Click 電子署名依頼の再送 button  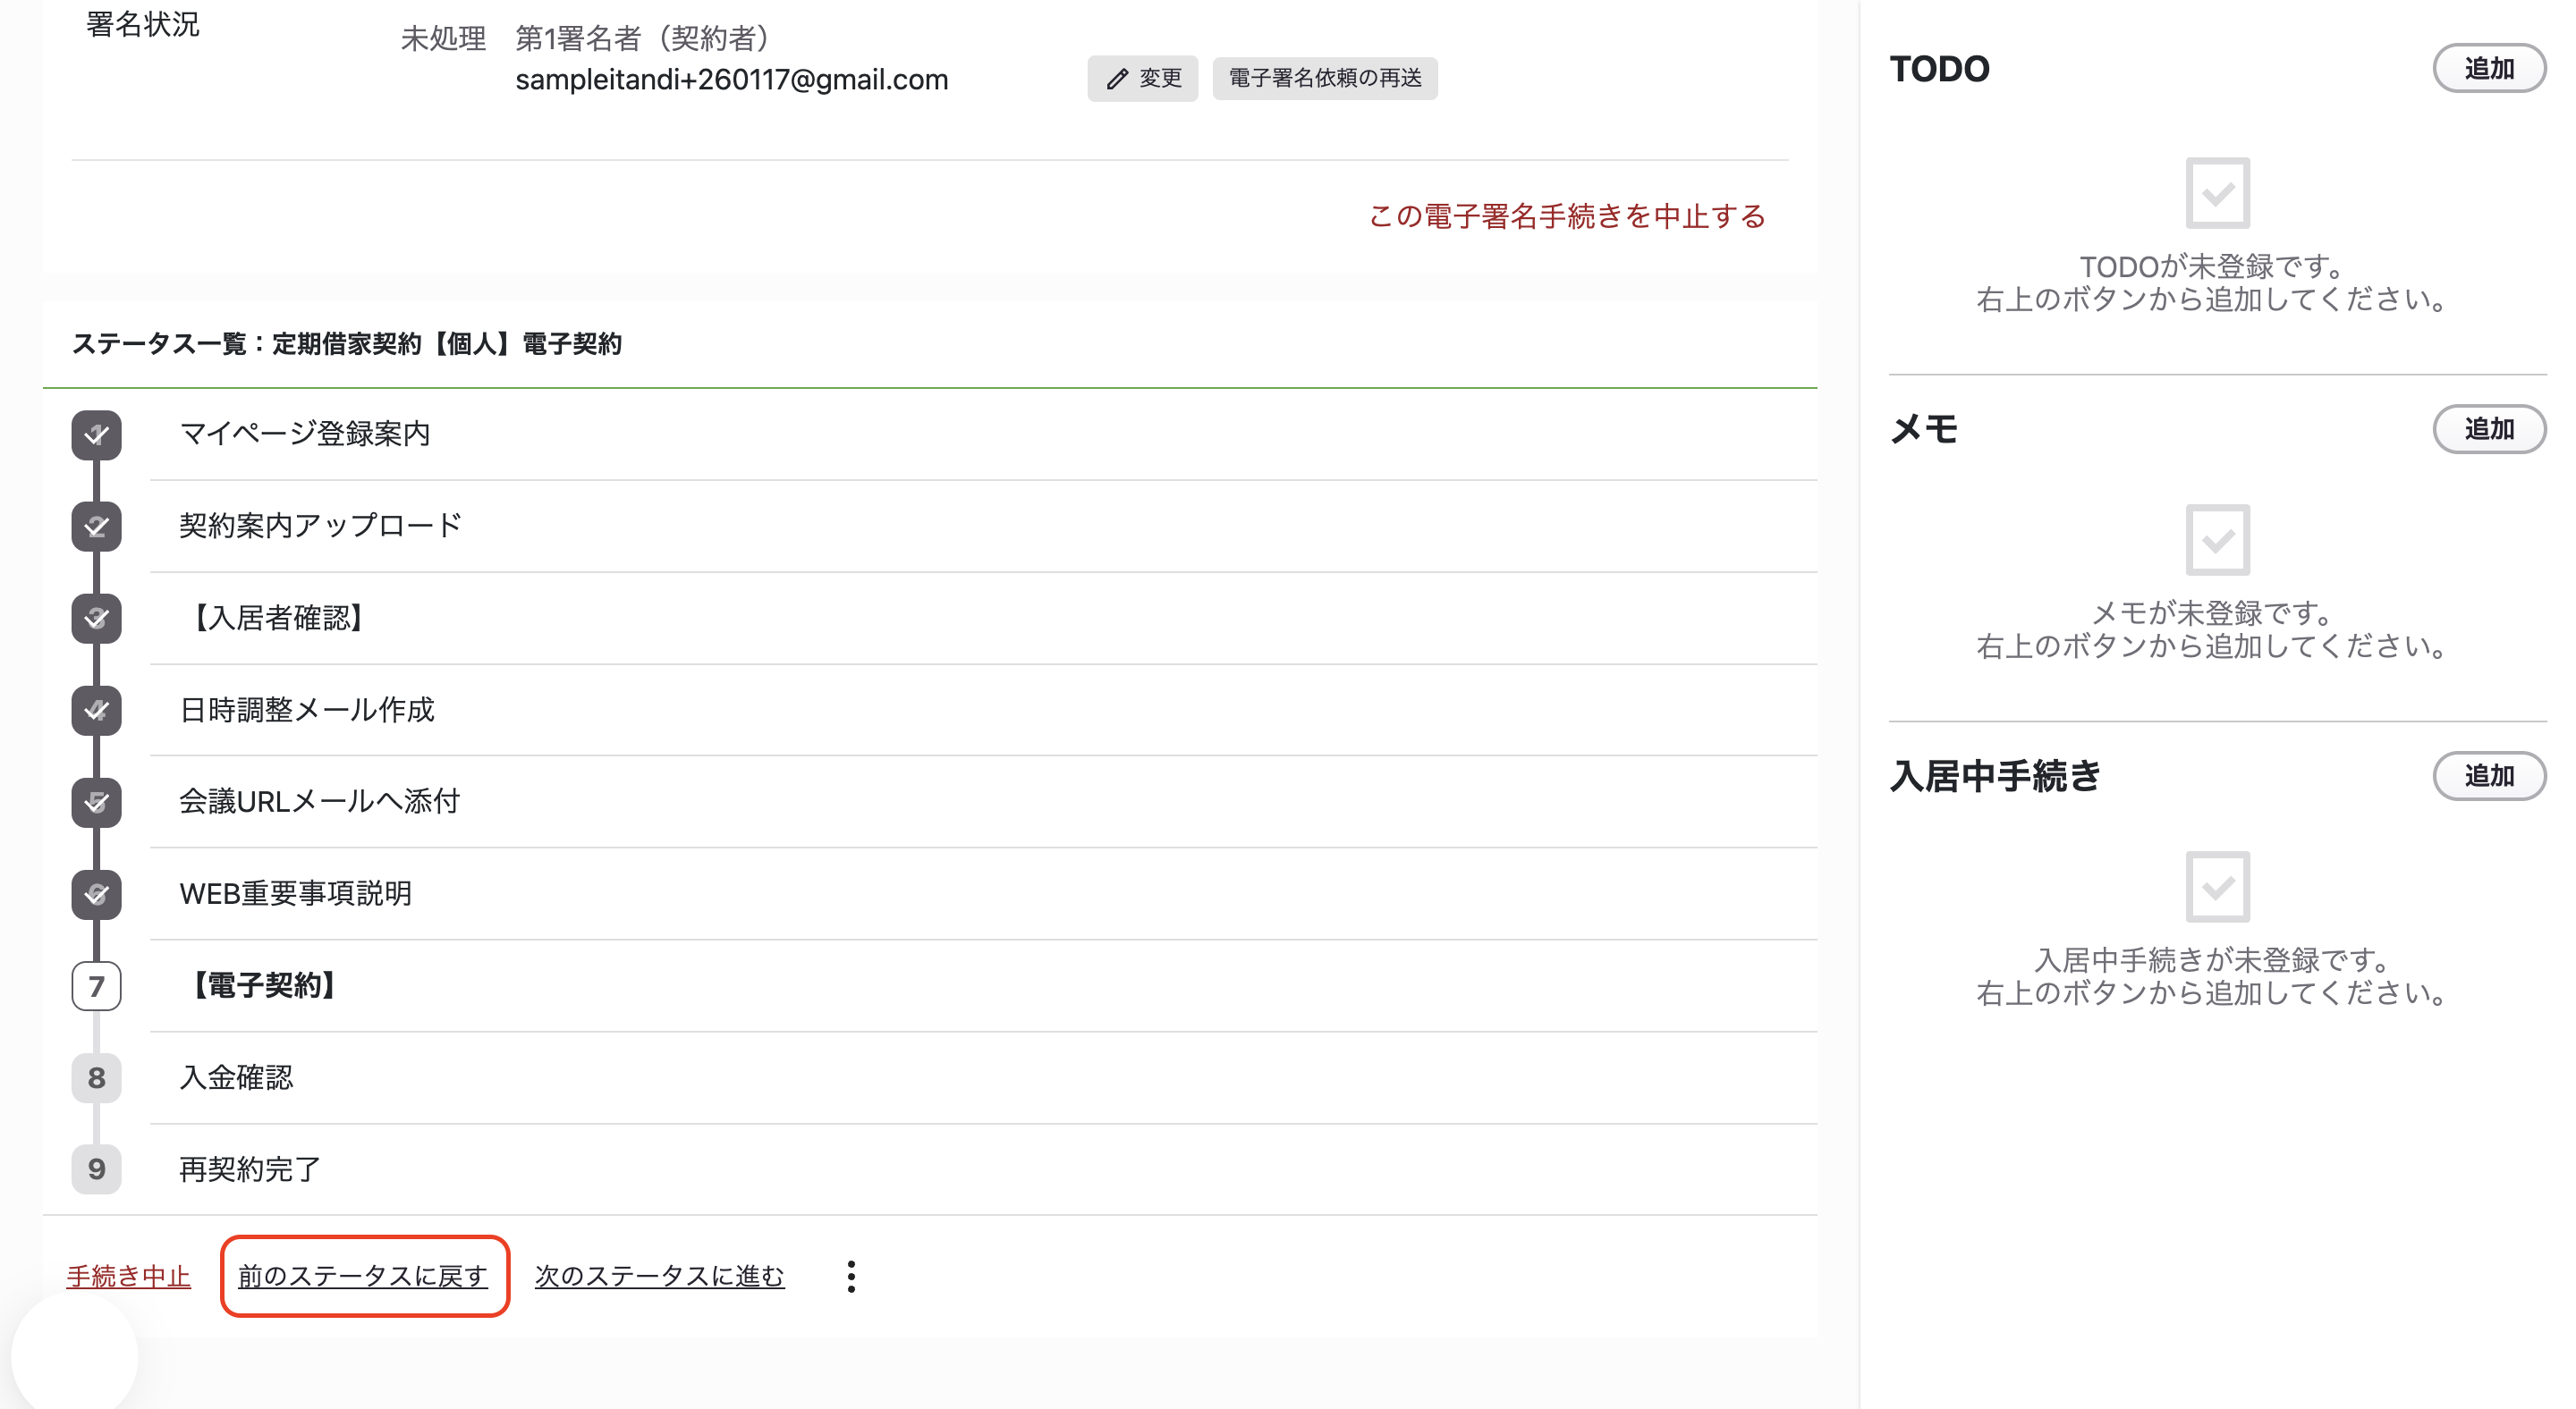coord(1325,78)
